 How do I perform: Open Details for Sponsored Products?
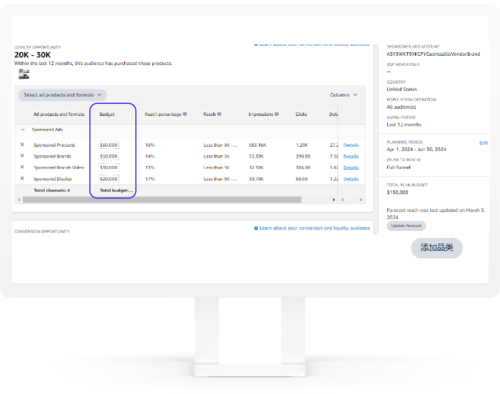point(351,145)
